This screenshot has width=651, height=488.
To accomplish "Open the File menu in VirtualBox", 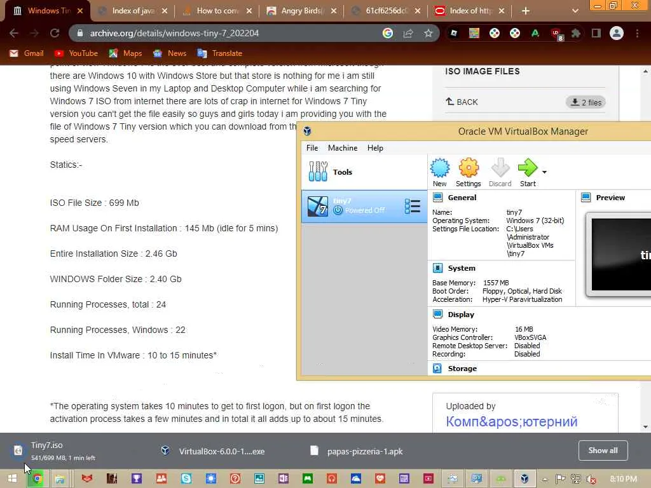I will click(312, 147).
